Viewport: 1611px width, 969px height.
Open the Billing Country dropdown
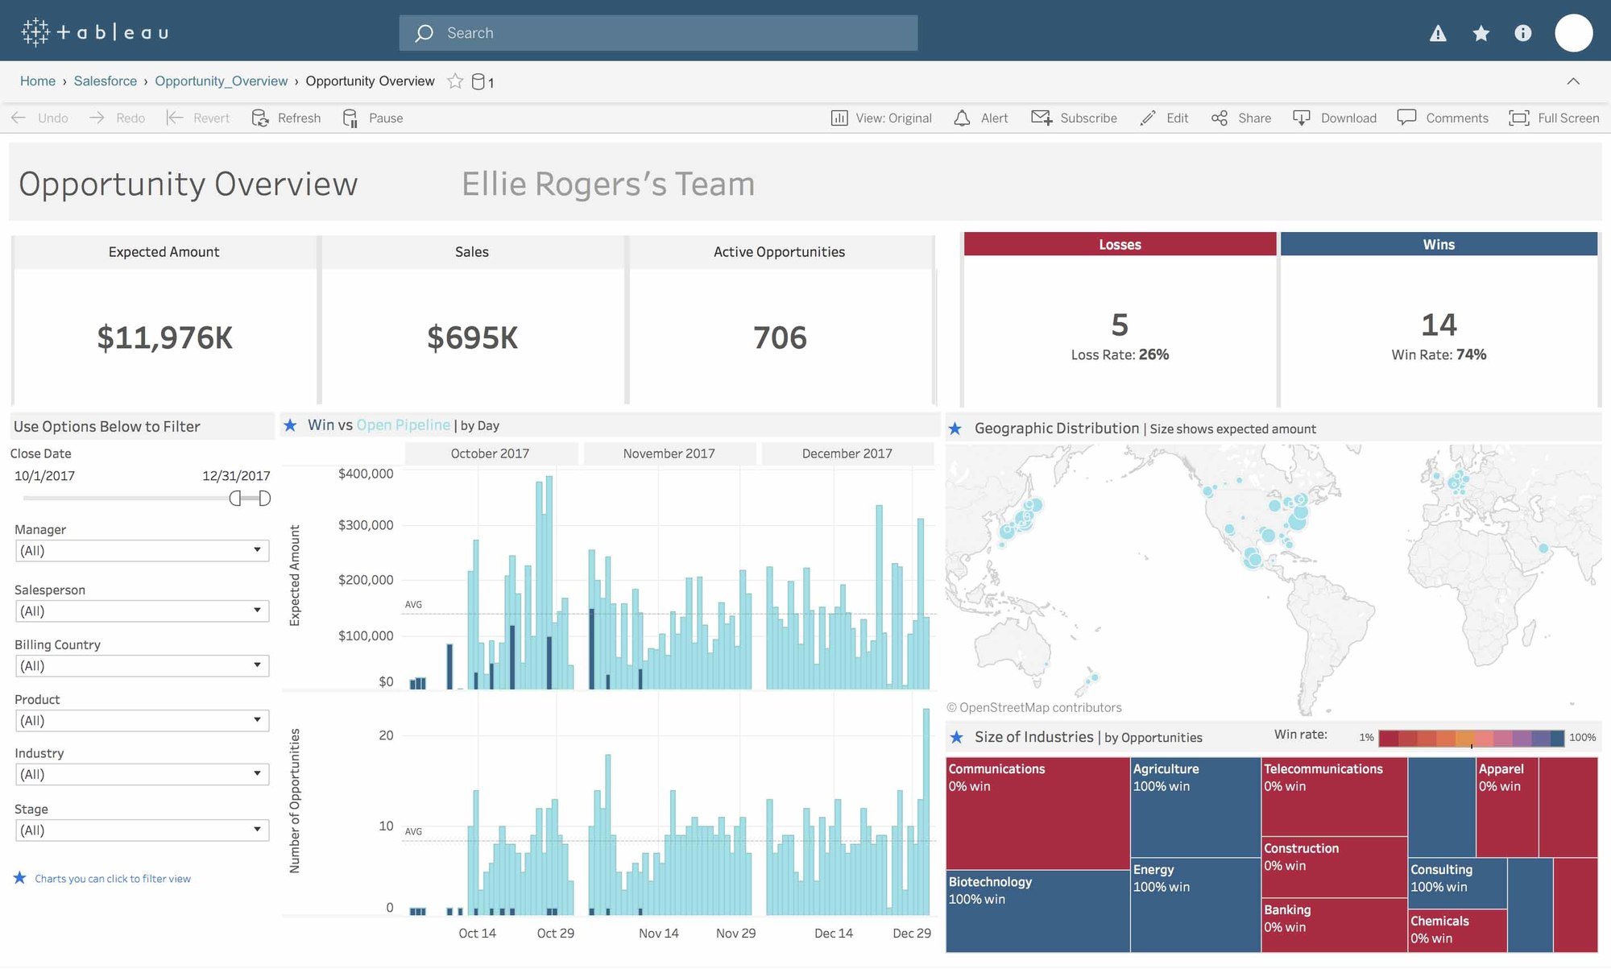click(x=257, y=665)
